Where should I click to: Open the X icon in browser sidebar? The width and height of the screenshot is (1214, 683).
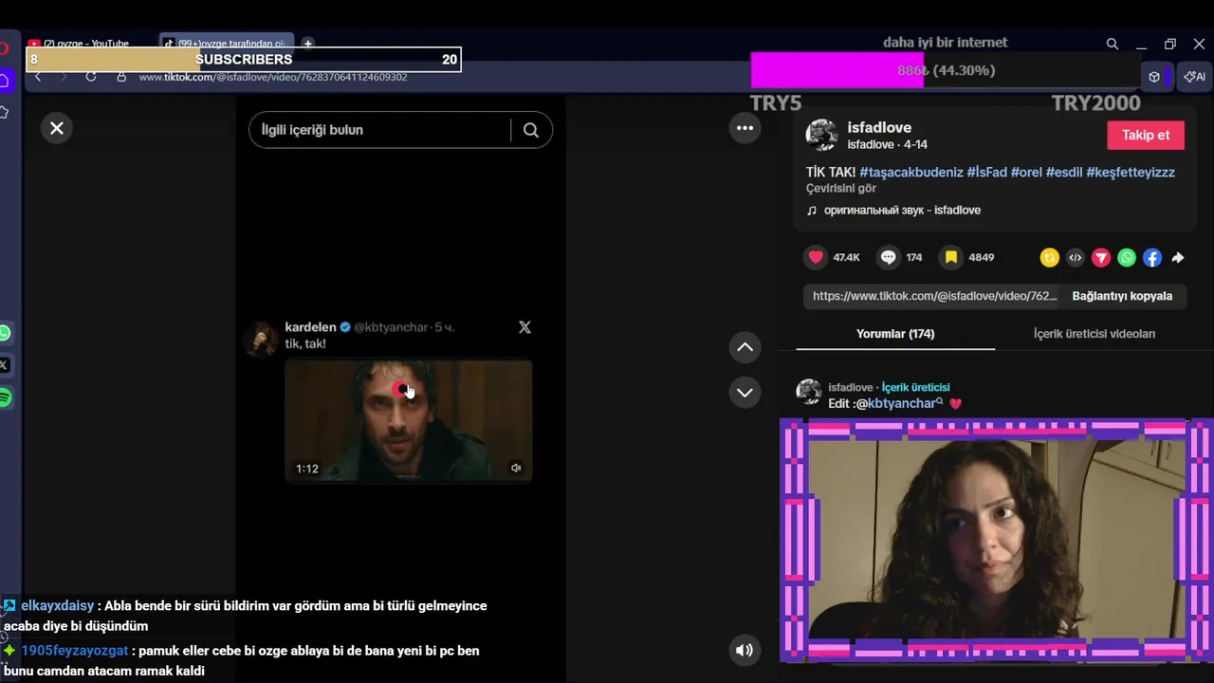pos(5,365)
